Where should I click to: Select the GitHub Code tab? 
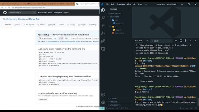[x=8, y=25]
